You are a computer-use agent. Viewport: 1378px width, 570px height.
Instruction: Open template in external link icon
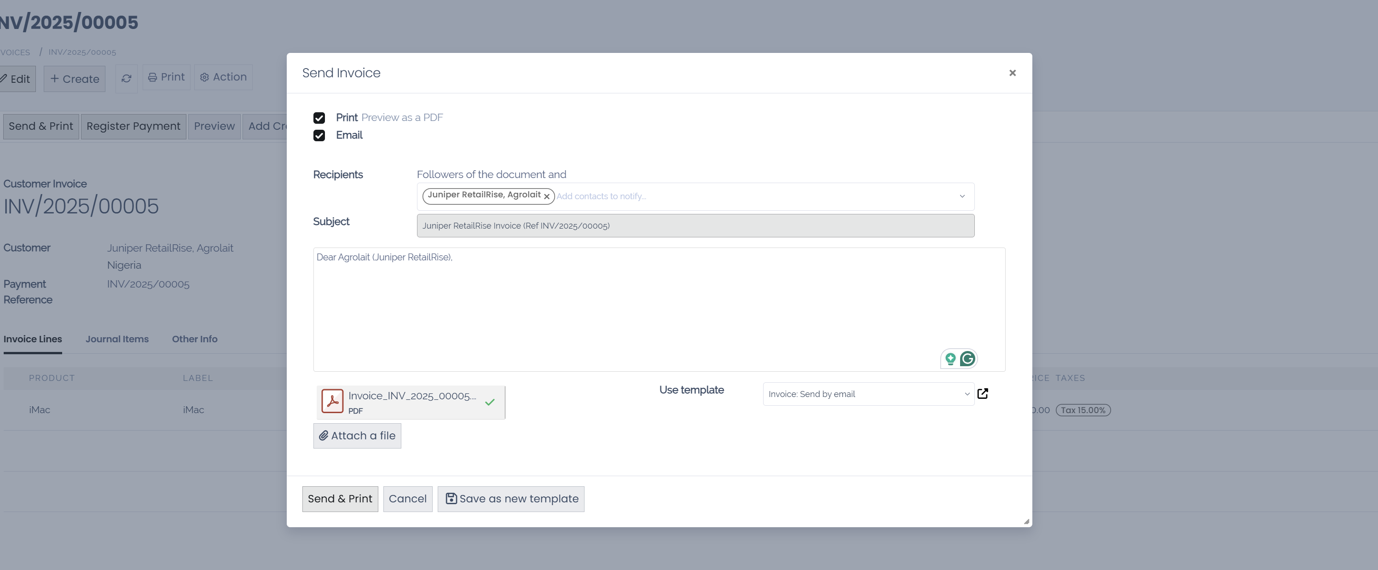click(982, 394)
